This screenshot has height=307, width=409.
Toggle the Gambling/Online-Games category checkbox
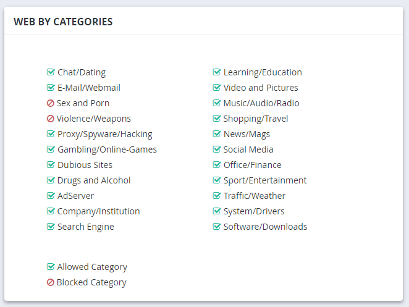click(51, 149)
